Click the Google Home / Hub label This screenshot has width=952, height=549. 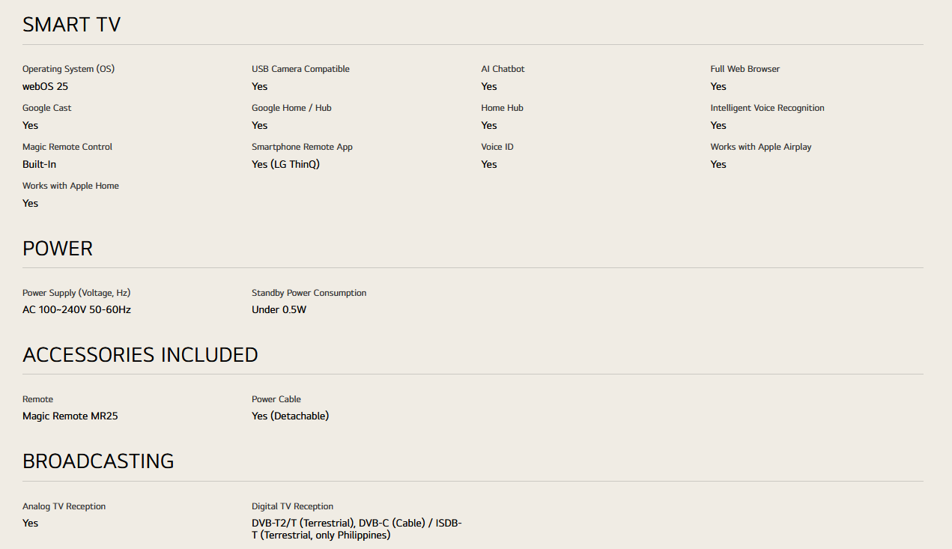[x=291, y=108]
